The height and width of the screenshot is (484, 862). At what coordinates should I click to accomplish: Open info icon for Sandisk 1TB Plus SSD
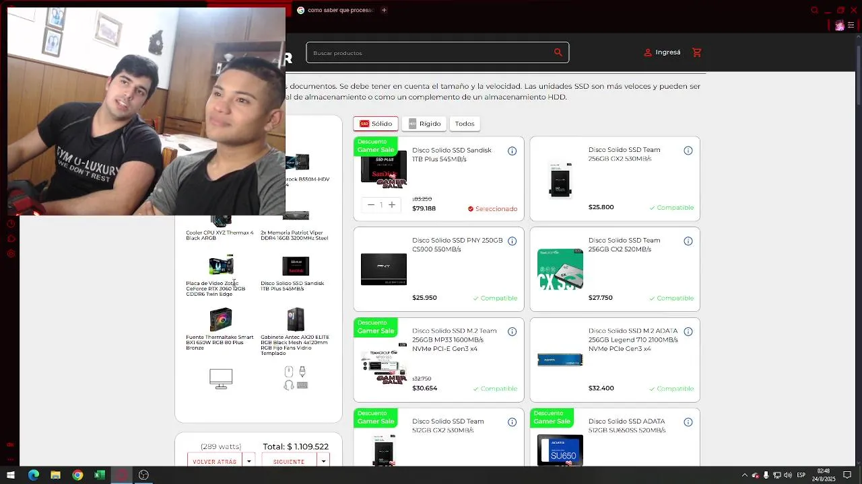coord(512,151)
